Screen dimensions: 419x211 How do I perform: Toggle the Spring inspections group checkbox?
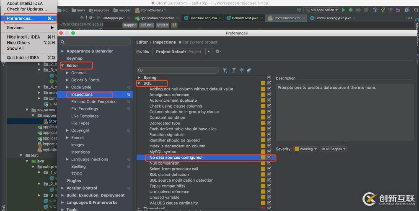[269, 77]
